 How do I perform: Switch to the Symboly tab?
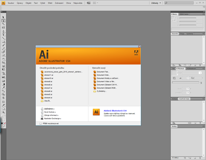pyautogui.click(x=190, y=34)
